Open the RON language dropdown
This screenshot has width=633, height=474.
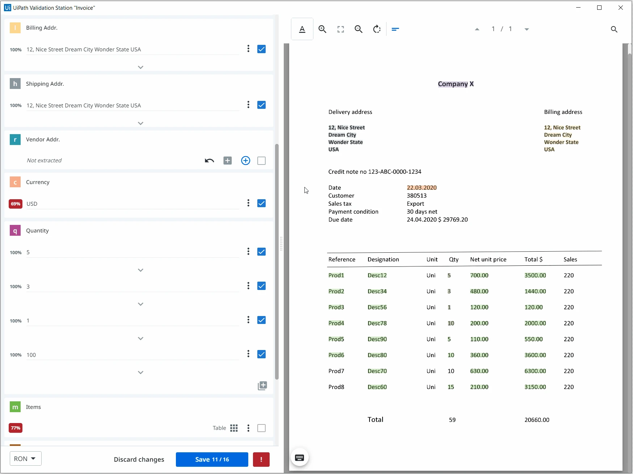[25, 458]
